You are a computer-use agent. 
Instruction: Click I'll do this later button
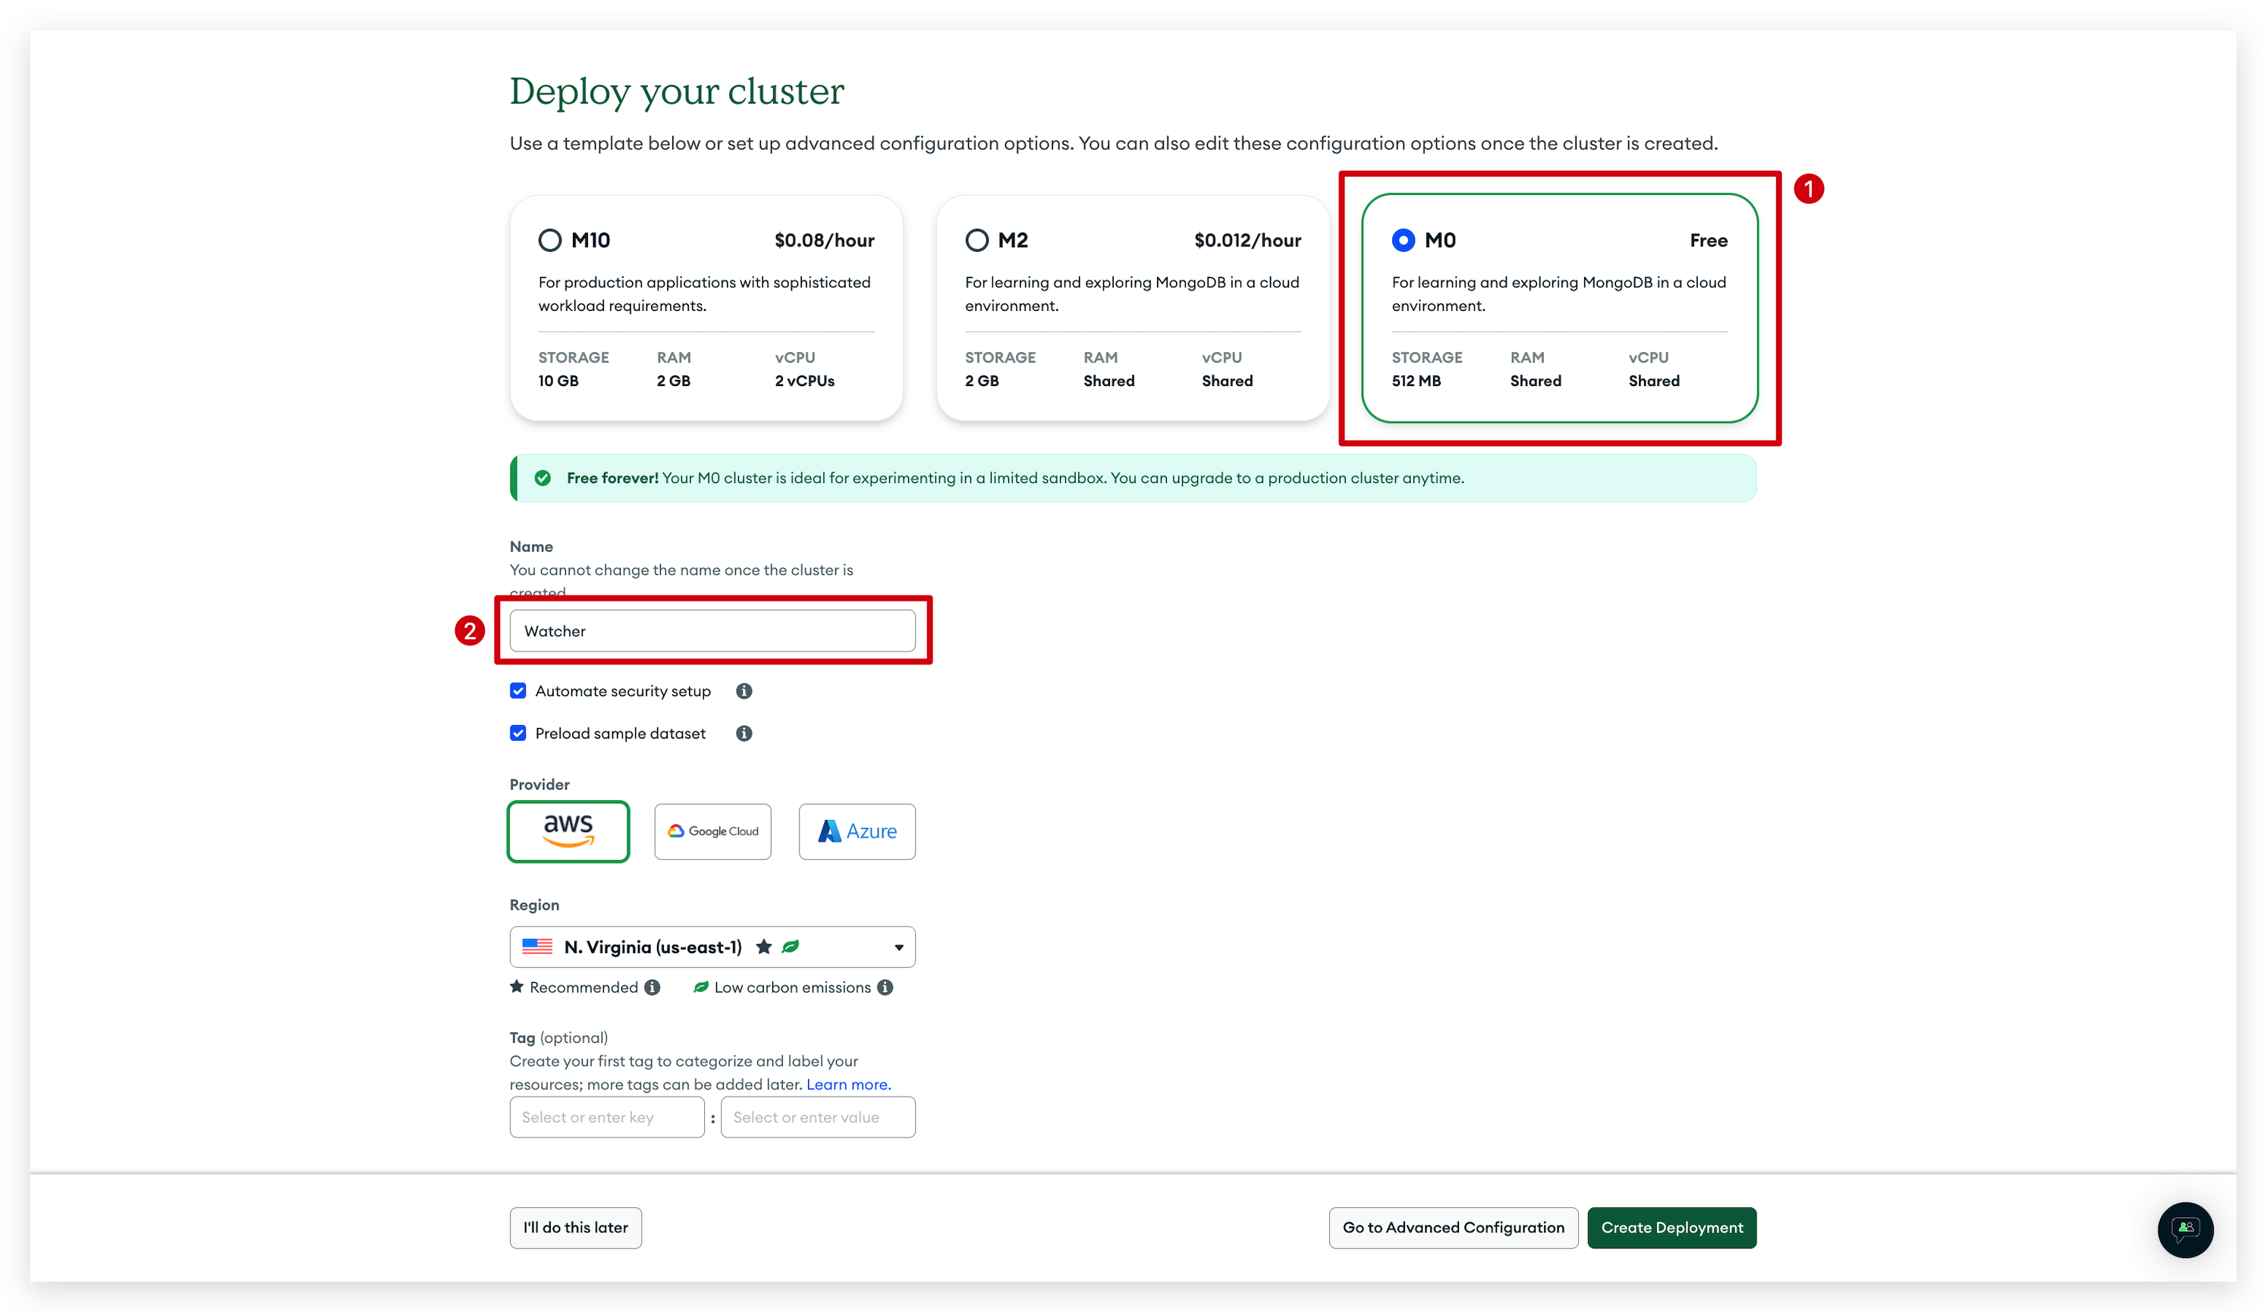click(576, 1228)
